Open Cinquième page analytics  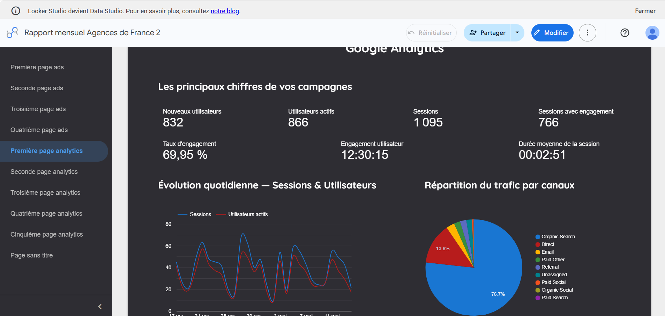tap(47, 234)
